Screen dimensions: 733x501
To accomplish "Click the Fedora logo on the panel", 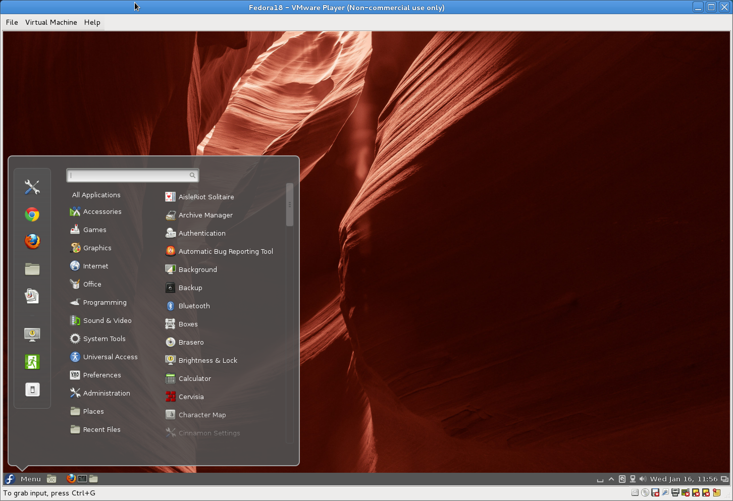I will tap(10, 479).
